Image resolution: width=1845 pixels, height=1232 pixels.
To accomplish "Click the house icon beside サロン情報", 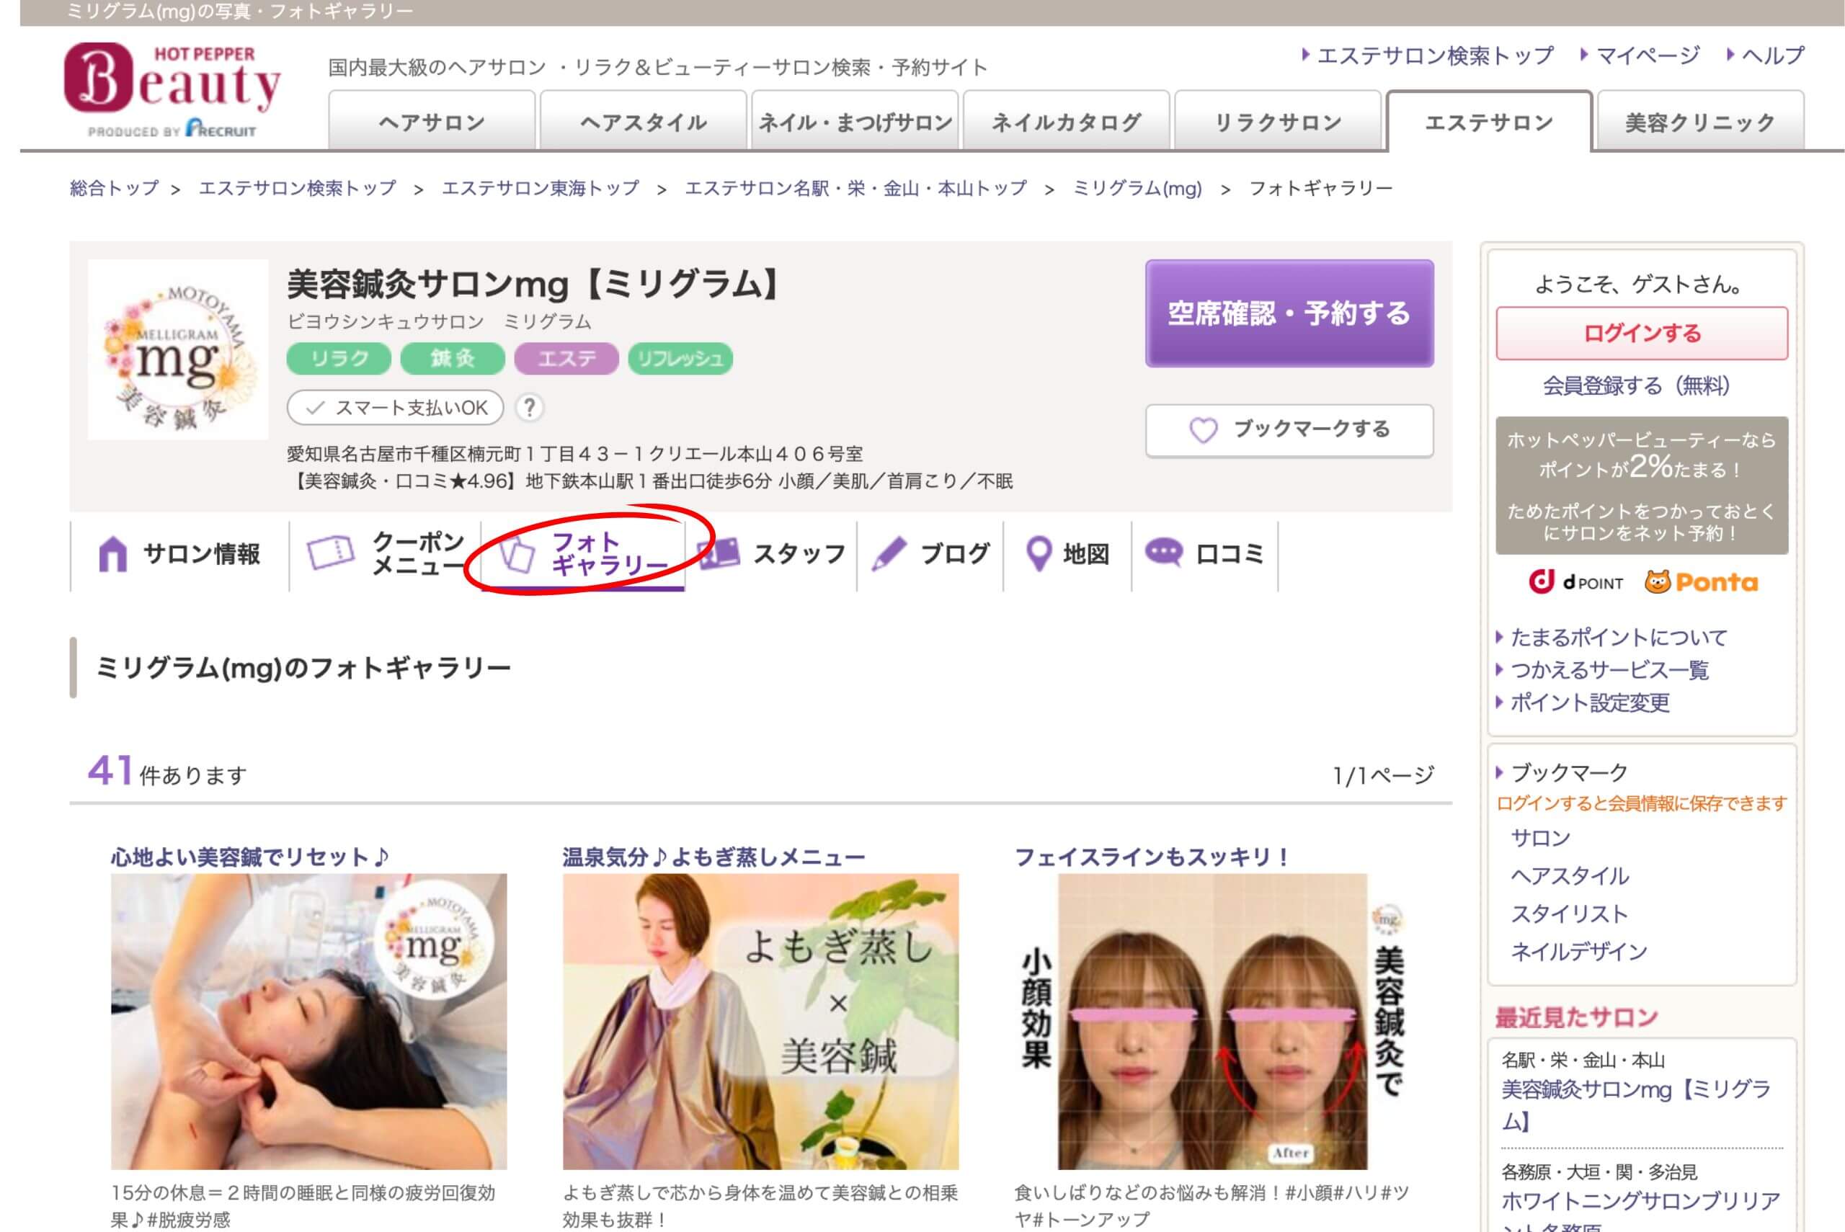I will 112,554.
